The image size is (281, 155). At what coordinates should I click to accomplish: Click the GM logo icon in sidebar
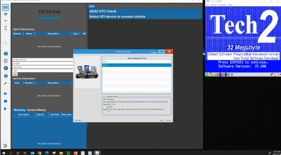tap(5, 7)
